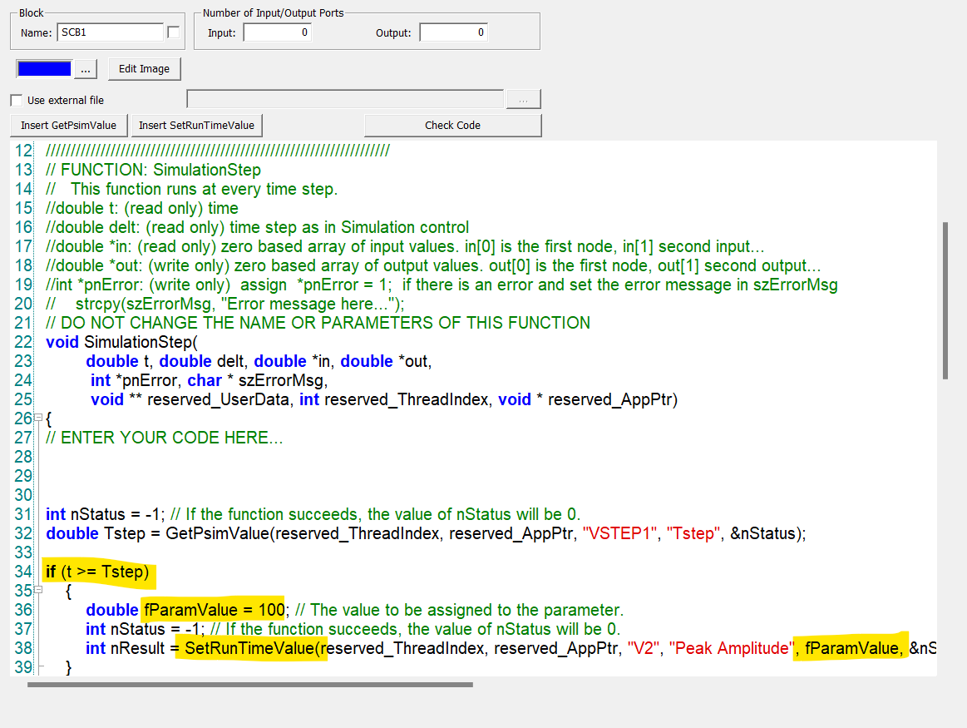Click highlighted 'if (t >= Tstep)' line
The height and width of the screenshot is (728, 967).
[x=97, y=572]
